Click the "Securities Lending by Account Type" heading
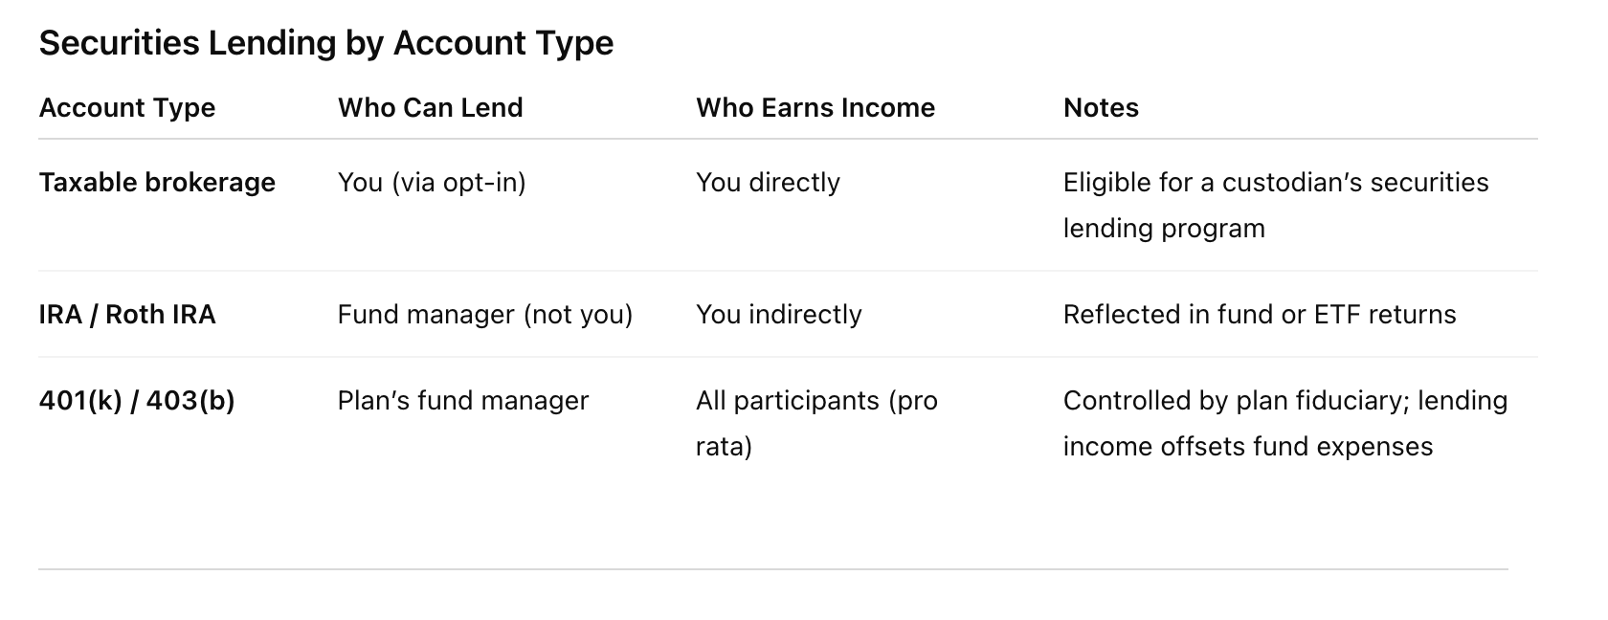This screenshot has height=620, width=1608. point(325,43)
